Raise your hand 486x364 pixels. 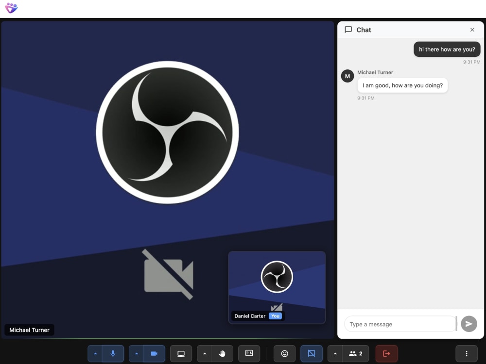tap(222, 353)
